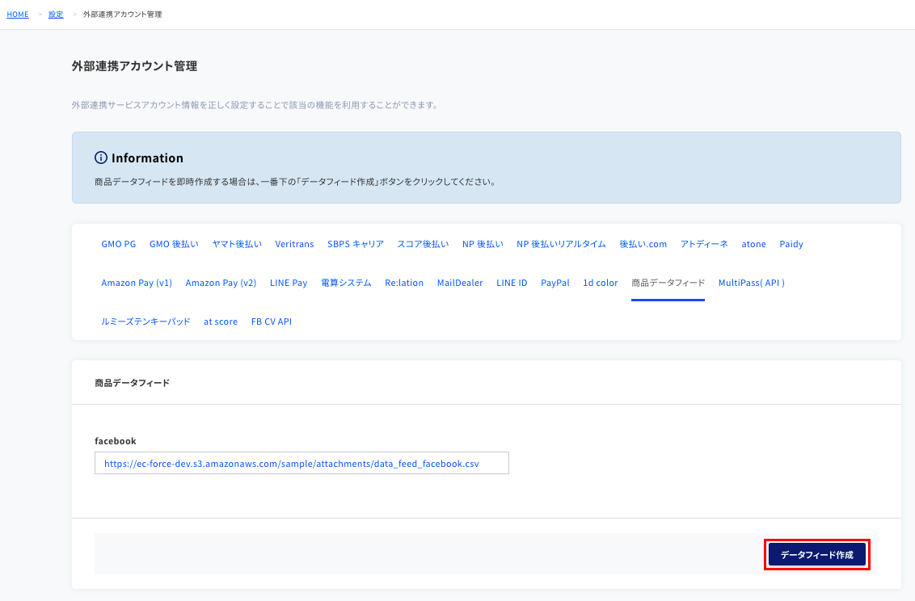
Task: Open the LINE Pay tab
Action: (289, 283)
